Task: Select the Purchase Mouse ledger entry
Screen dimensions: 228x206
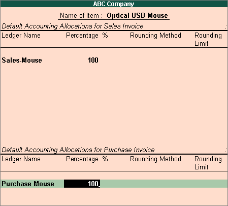Action: [x=28, y=184]
